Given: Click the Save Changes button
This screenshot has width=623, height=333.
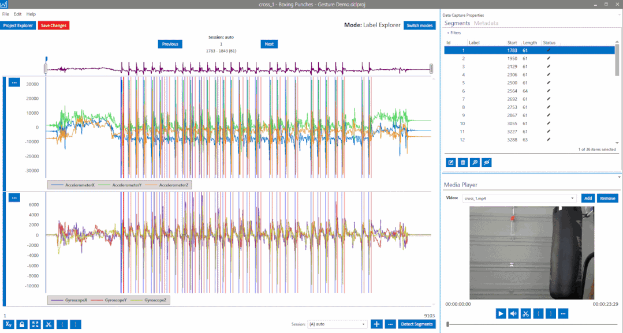Looking at the screenshot, I should point(54,25).
